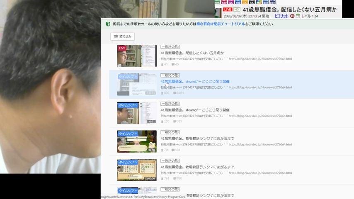This screenshot has width=354, height=199.
Task: Click the red circular badge beside ピコリット
Action: click(x=292, y=16)
